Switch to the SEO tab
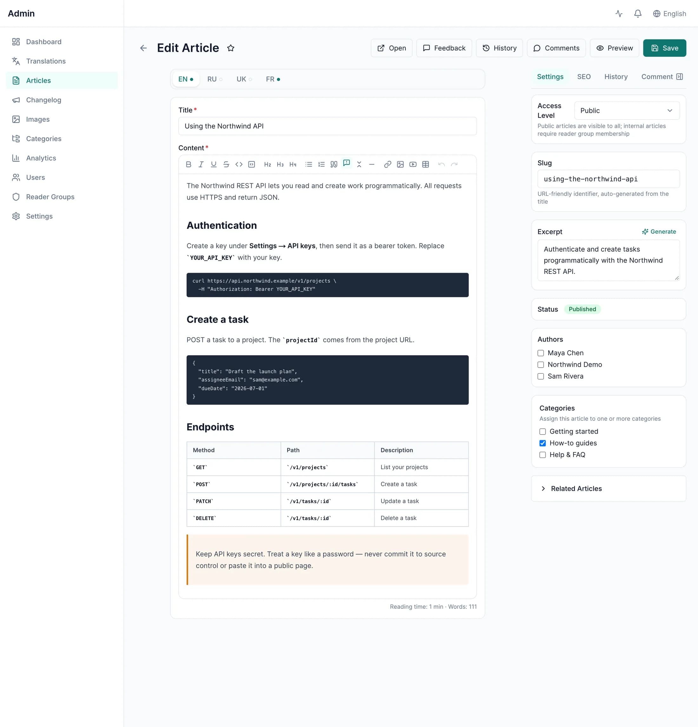 click(x=584, y=77)
